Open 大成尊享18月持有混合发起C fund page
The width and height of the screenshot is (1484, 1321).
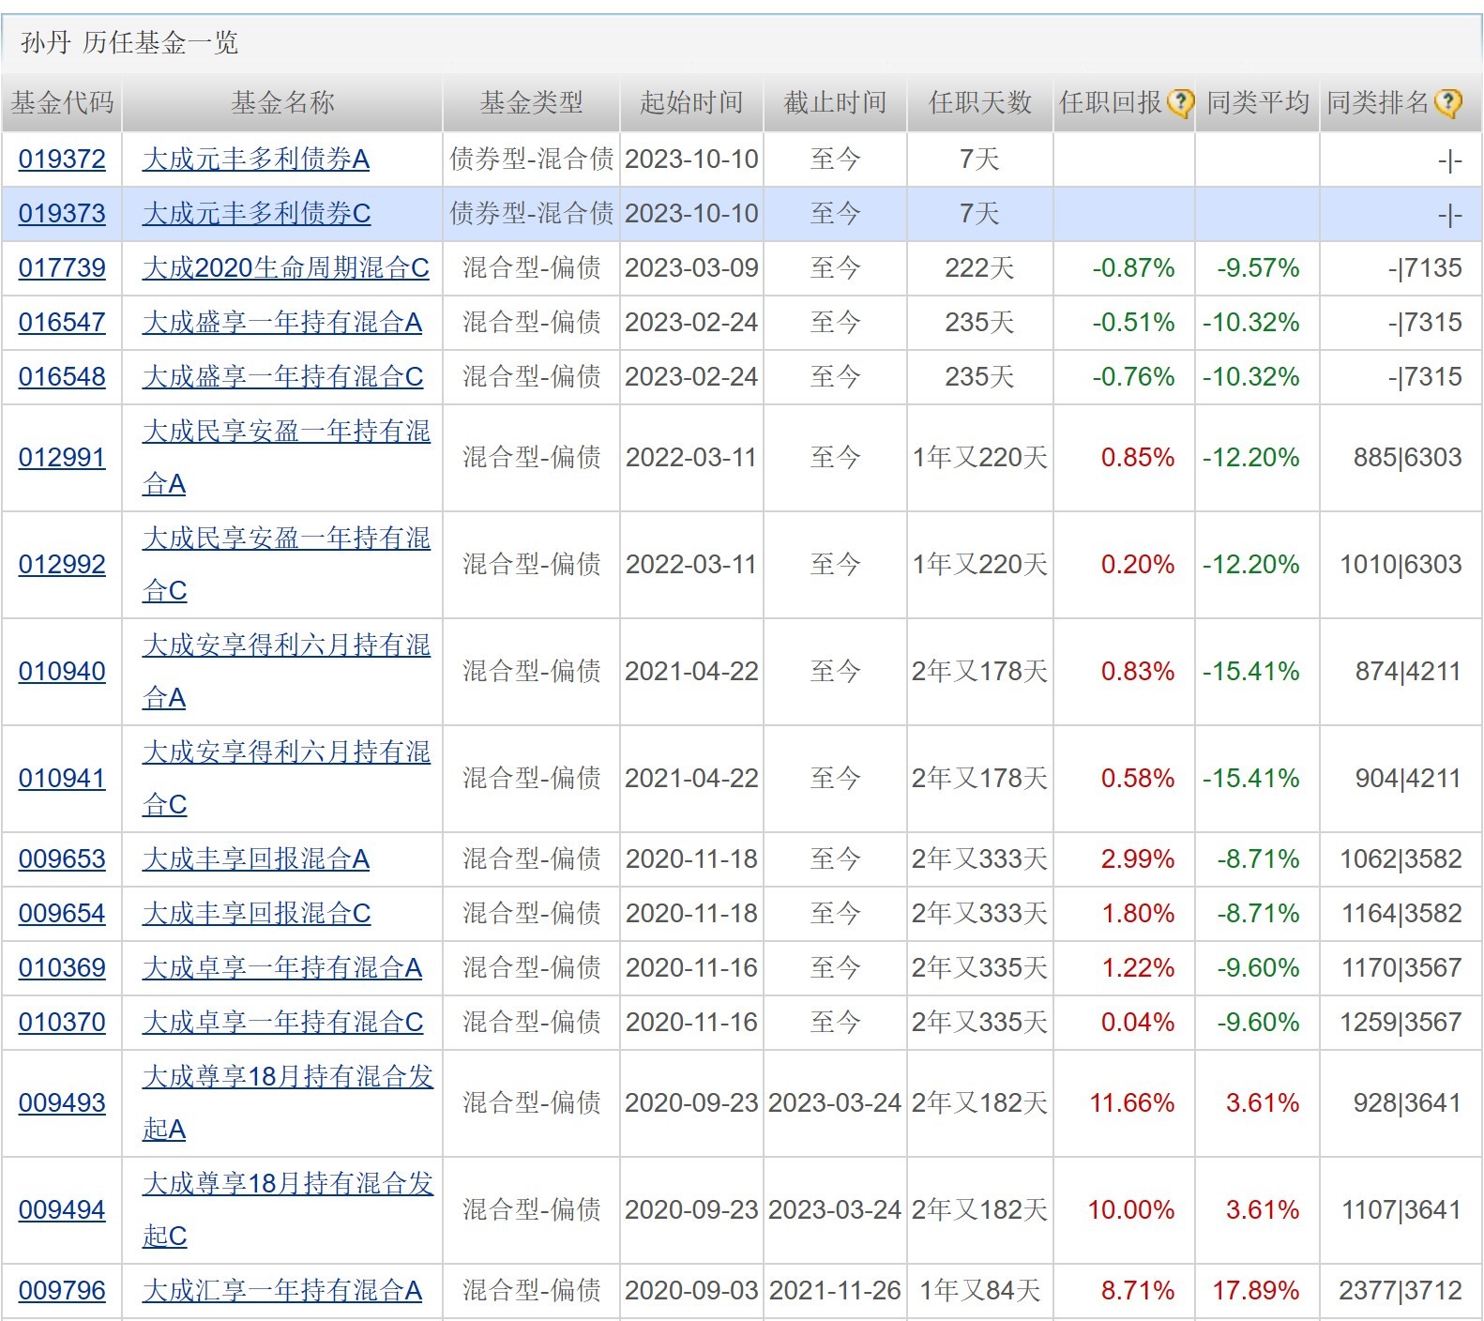pyautogui.click(x=288, y=1210)
